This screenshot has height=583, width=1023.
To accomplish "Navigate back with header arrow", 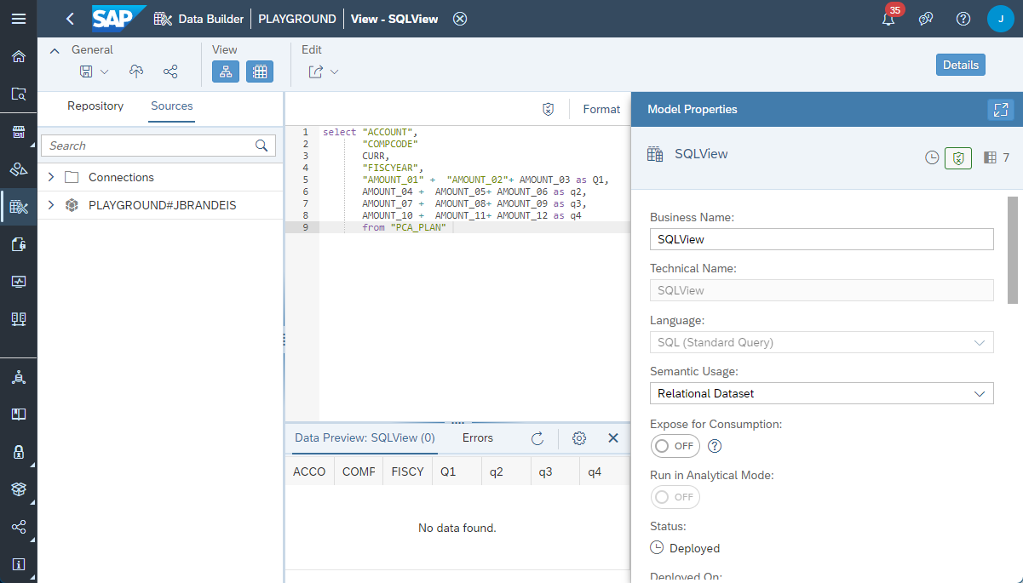I will [71, 19].
